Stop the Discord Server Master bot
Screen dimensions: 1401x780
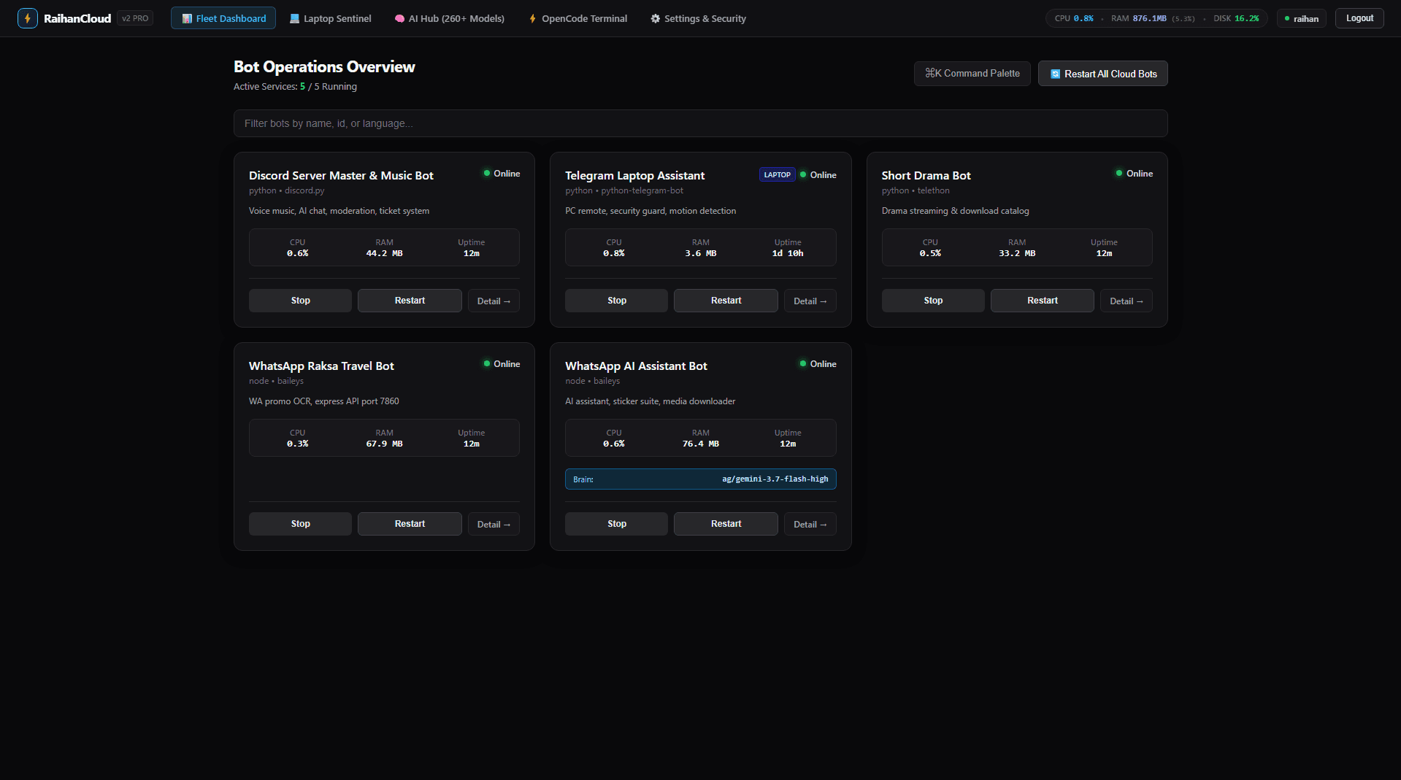[300, 301]
